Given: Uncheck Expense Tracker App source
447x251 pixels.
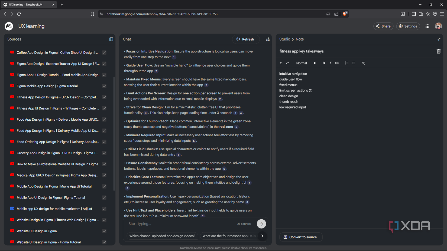Looking at the screenshot, I should pos(104,64).
